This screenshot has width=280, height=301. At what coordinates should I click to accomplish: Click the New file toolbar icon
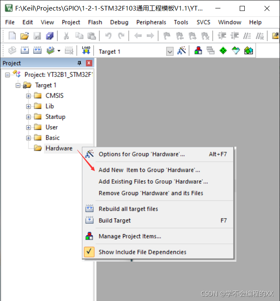(x=12, y=36)
